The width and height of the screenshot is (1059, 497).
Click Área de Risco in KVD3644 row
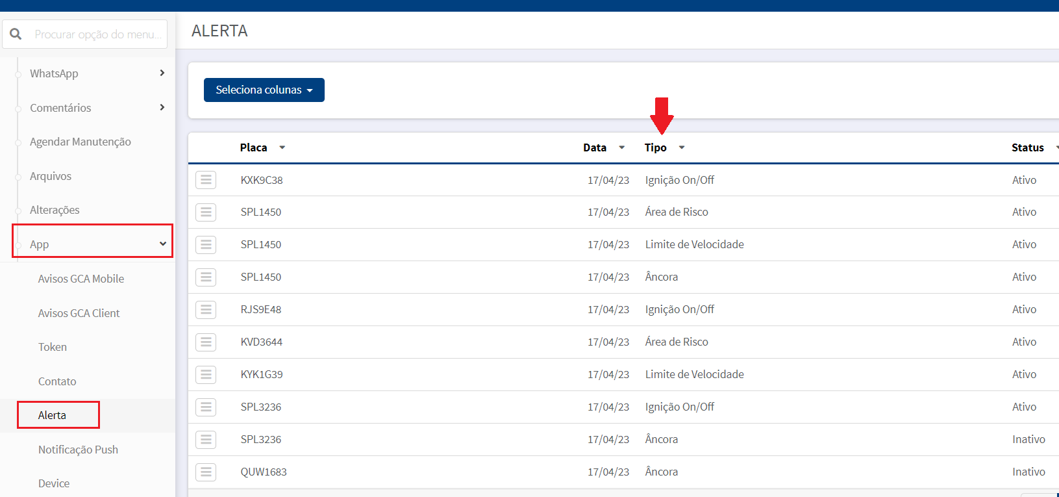(677, 342)
